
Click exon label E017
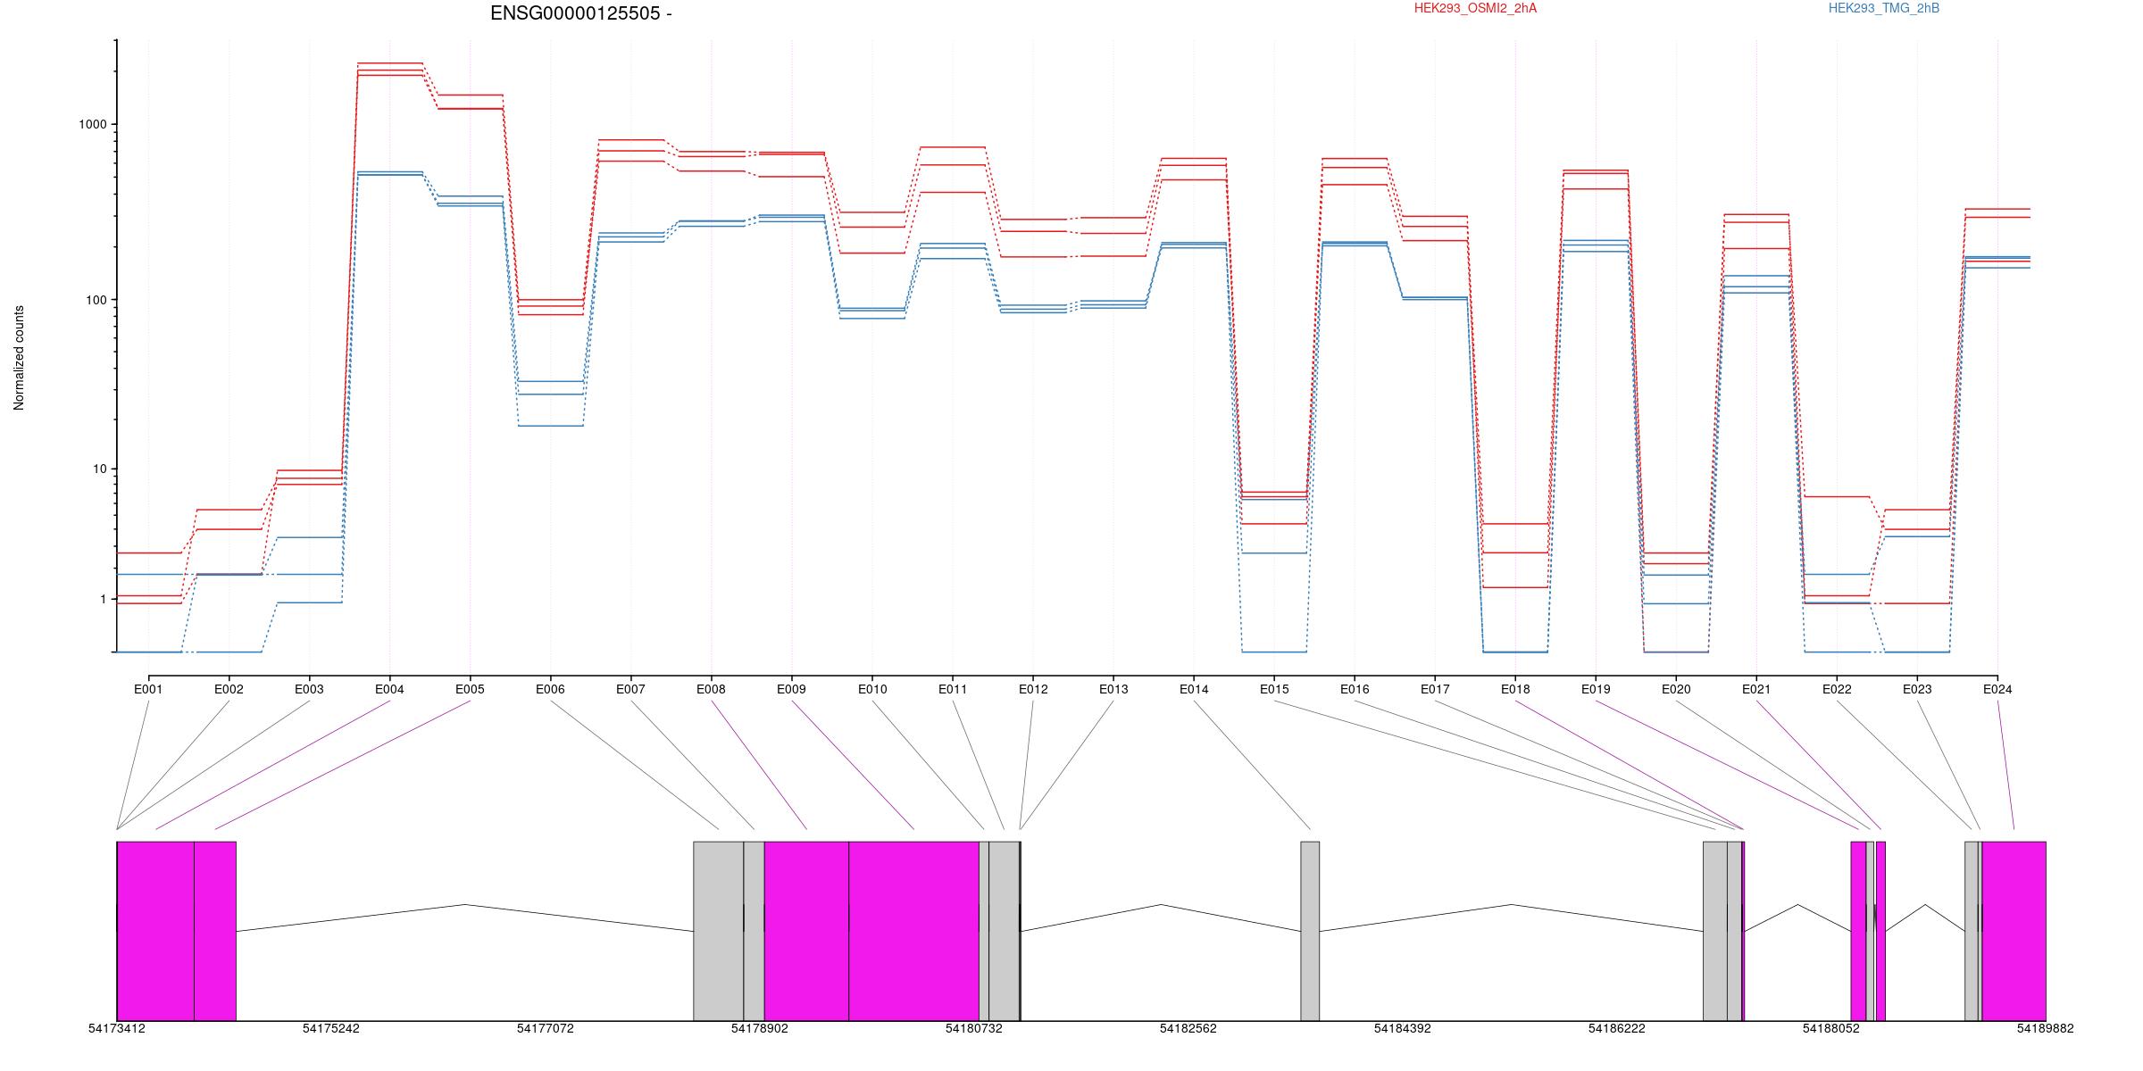[1435, 689]
